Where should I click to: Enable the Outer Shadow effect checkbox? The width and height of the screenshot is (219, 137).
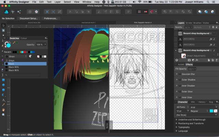180,80
